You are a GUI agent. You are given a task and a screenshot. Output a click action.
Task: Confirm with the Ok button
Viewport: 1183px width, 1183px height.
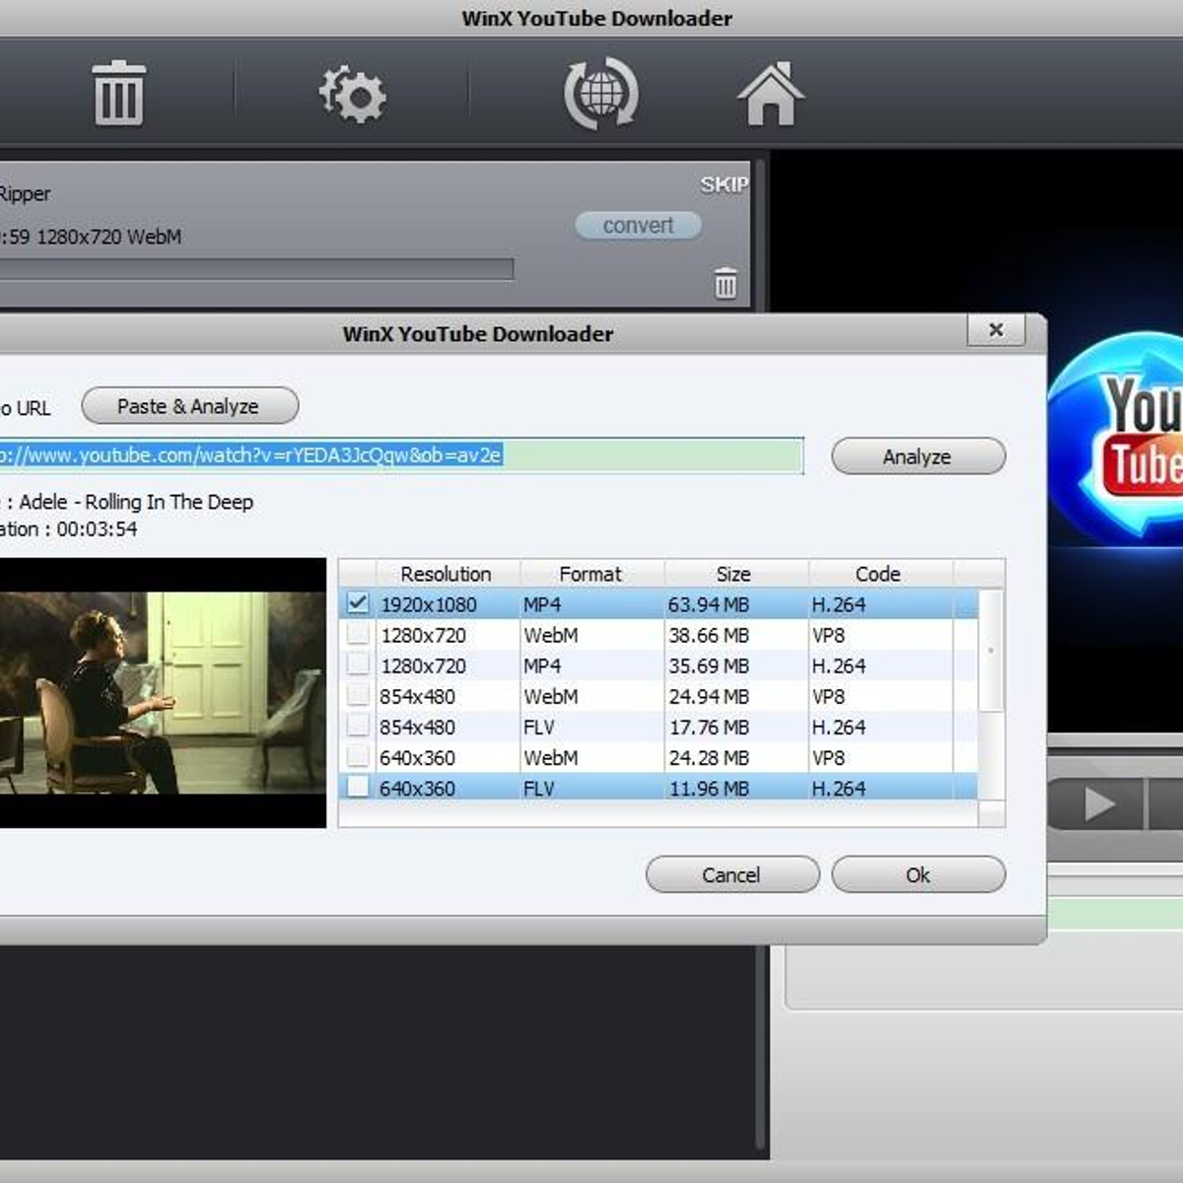(918, 874)
